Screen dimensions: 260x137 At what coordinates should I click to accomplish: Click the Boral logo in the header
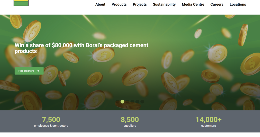point(21,3)
